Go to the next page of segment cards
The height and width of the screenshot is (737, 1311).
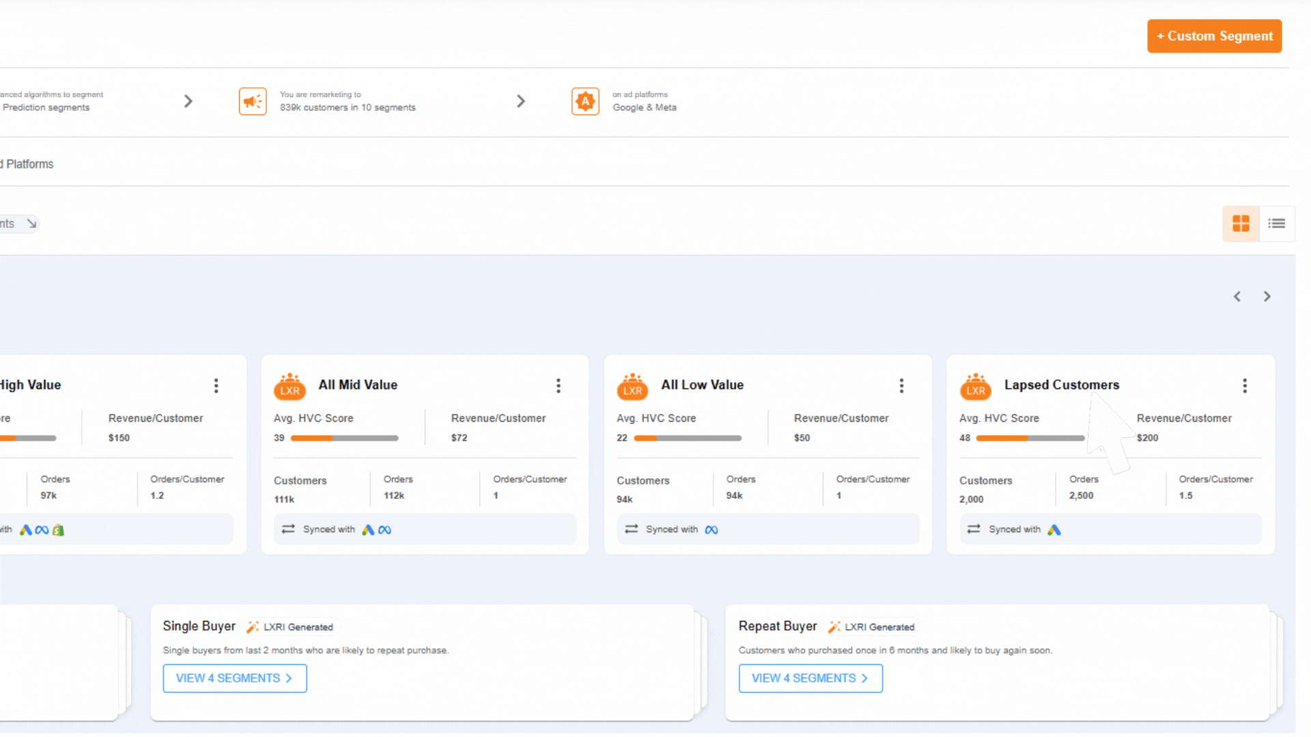(x=1267, y=296)
